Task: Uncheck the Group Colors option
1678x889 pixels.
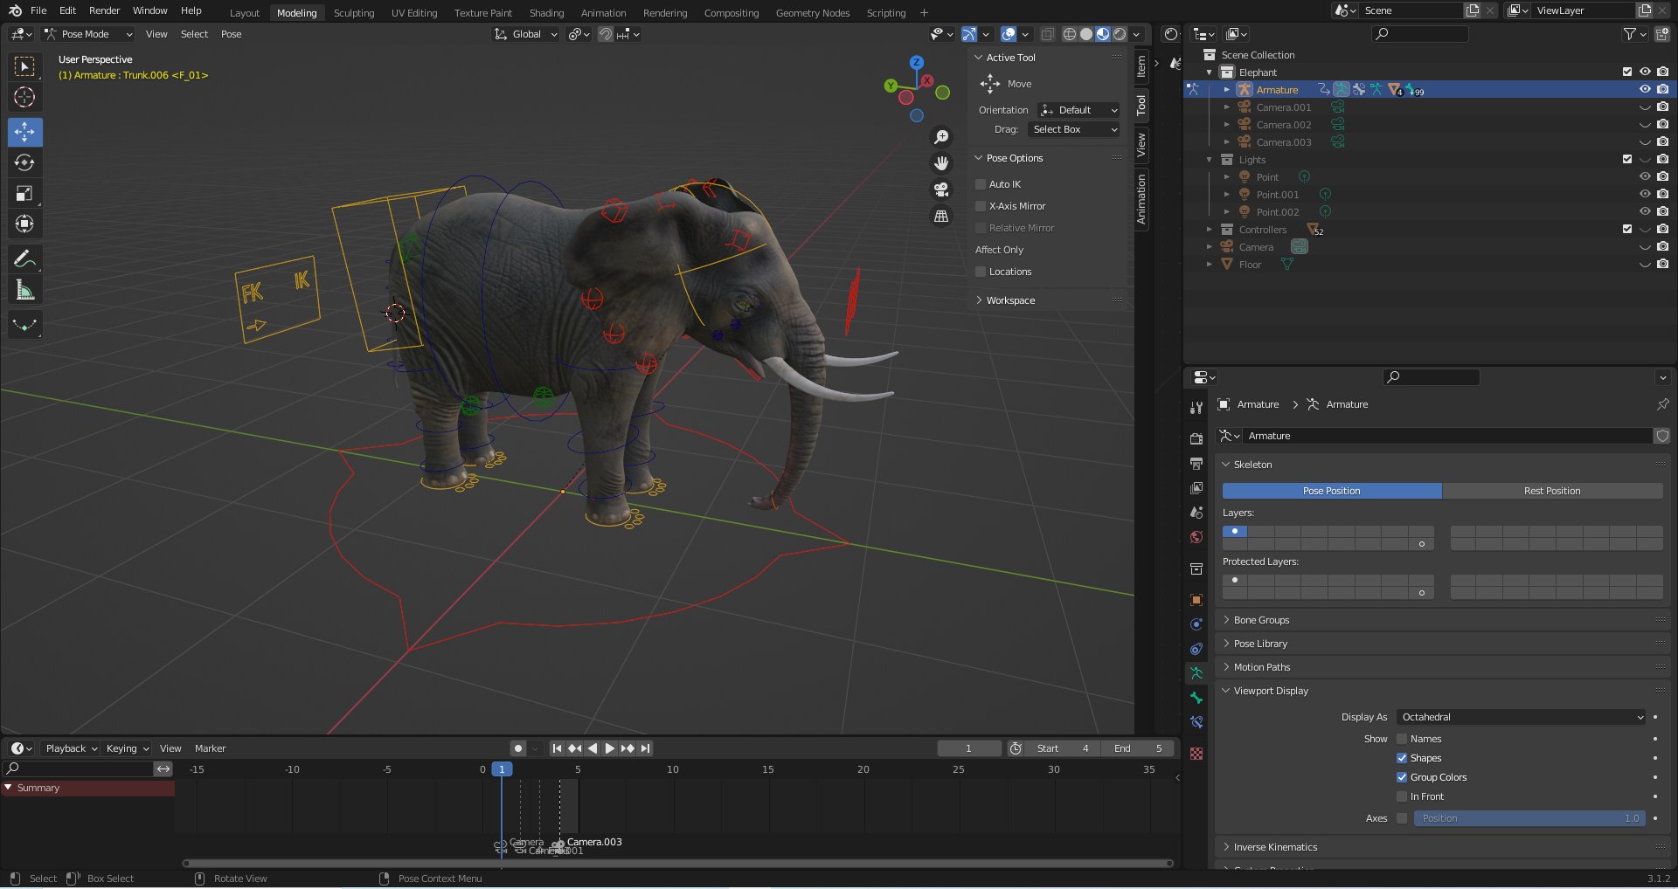Action: click(x=1402, y=777)
